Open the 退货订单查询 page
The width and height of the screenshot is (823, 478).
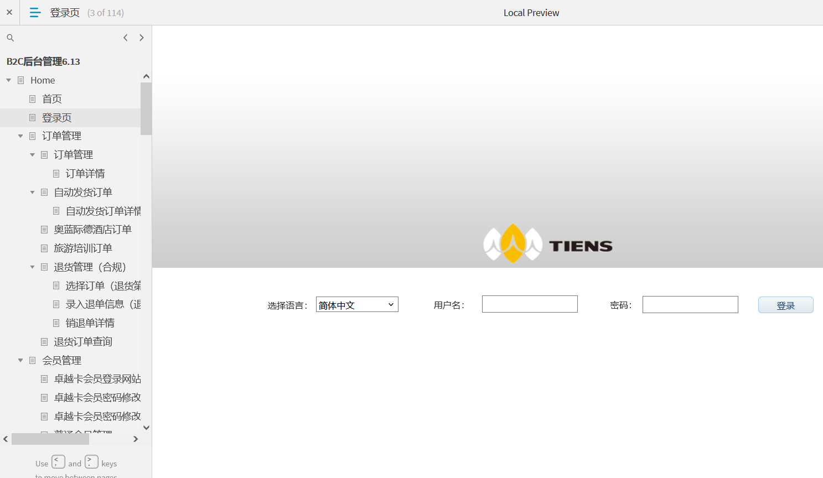83,342
